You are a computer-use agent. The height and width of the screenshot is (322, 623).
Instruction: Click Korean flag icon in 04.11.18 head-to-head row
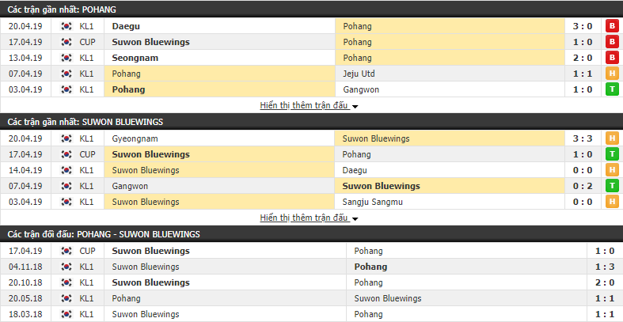pyautogui.click(x=66, y=267)
